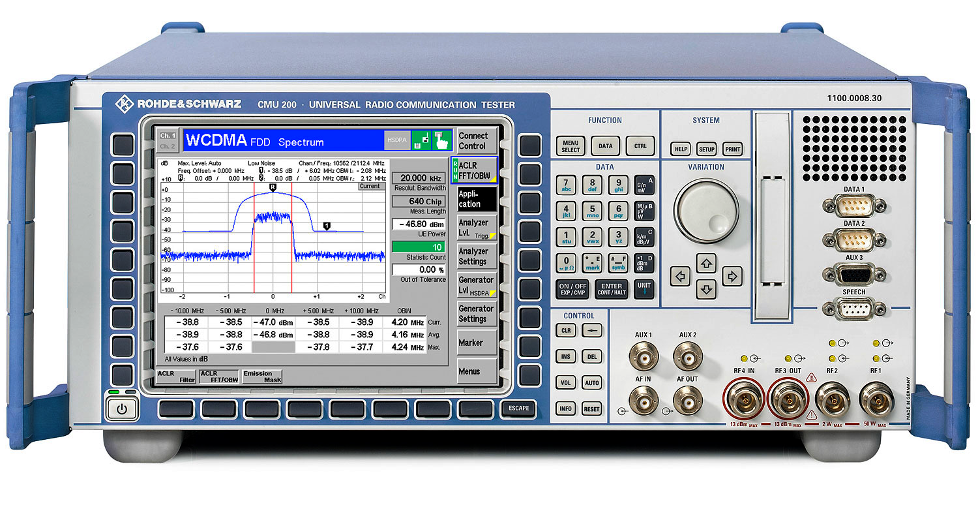978x522 pixels.
Task: Switch to the ACLR Filter tab
Action: pyautogui.click(x=176, y=376)
